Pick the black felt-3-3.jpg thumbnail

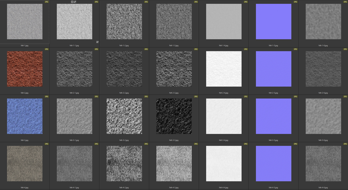pos(174,116)
